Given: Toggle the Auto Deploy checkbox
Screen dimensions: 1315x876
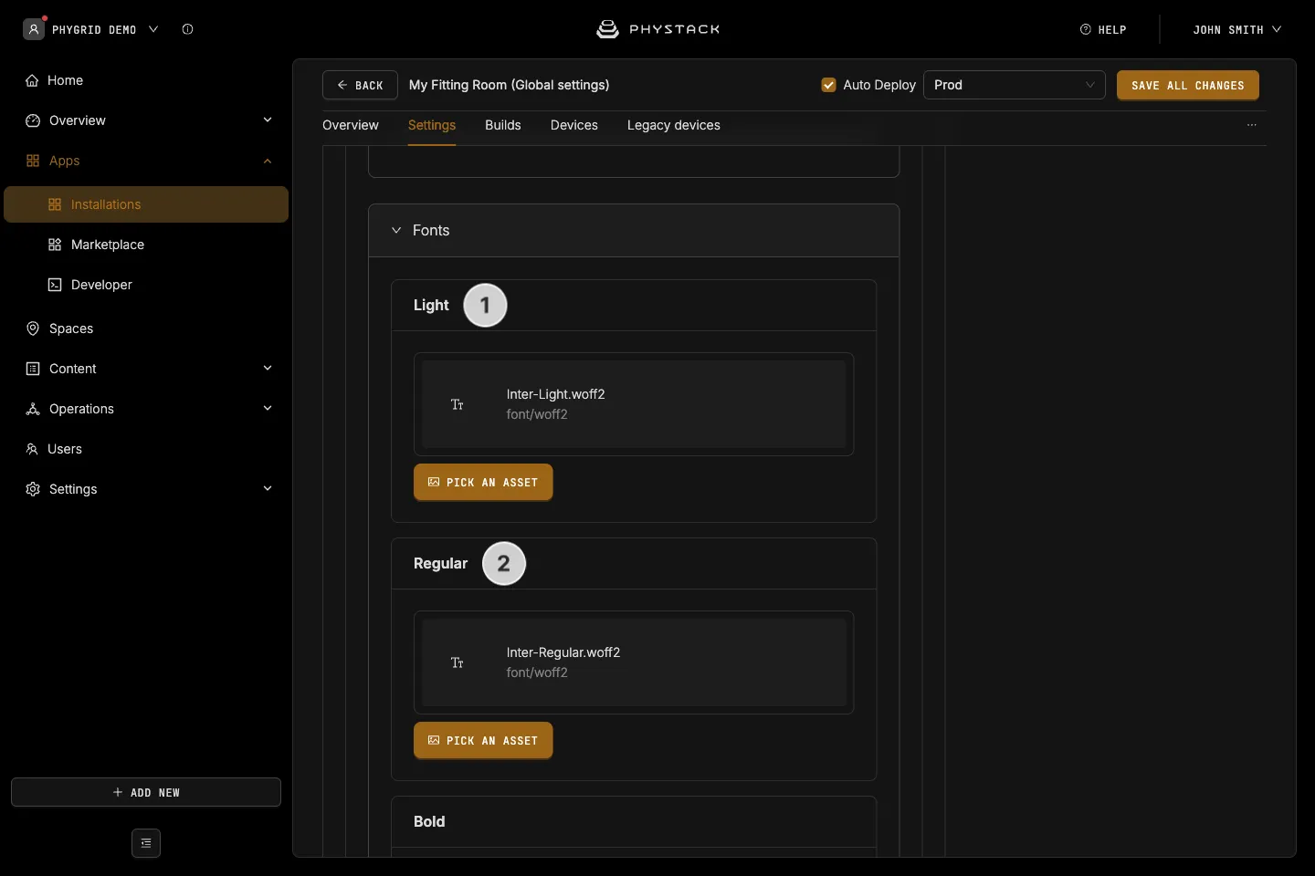Looking at the screenshot, I should (x=829, y=85).
